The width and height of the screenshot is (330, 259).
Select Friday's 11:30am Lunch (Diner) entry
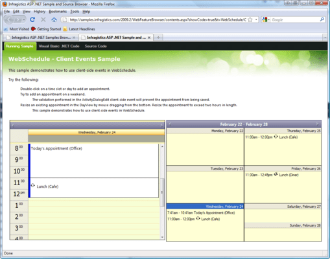point(272,175)
